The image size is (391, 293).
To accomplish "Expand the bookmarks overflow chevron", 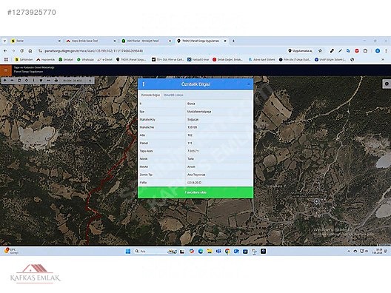I will (x=383, y=59).
